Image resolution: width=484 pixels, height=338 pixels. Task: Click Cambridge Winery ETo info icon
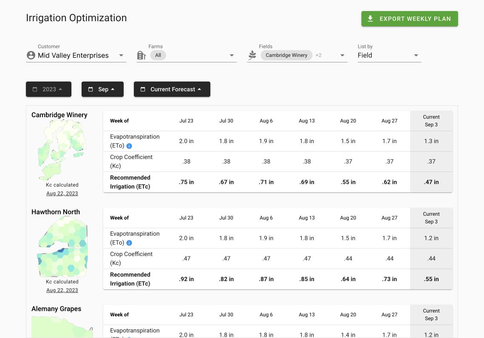tap(129, 146)
